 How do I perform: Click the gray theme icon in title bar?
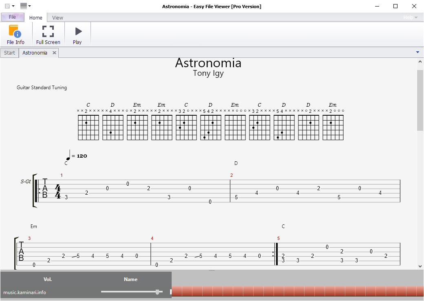click(24, 6)
